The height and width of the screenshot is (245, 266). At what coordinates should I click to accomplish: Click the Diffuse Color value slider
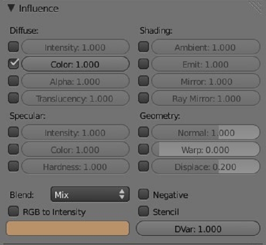(x=75, y=64)
